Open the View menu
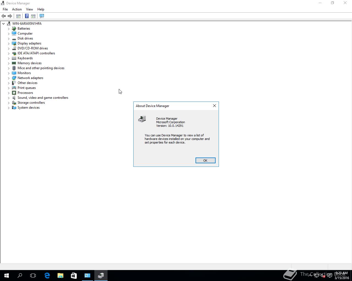The width and height of the screenshot is (352, 281). 29,9
